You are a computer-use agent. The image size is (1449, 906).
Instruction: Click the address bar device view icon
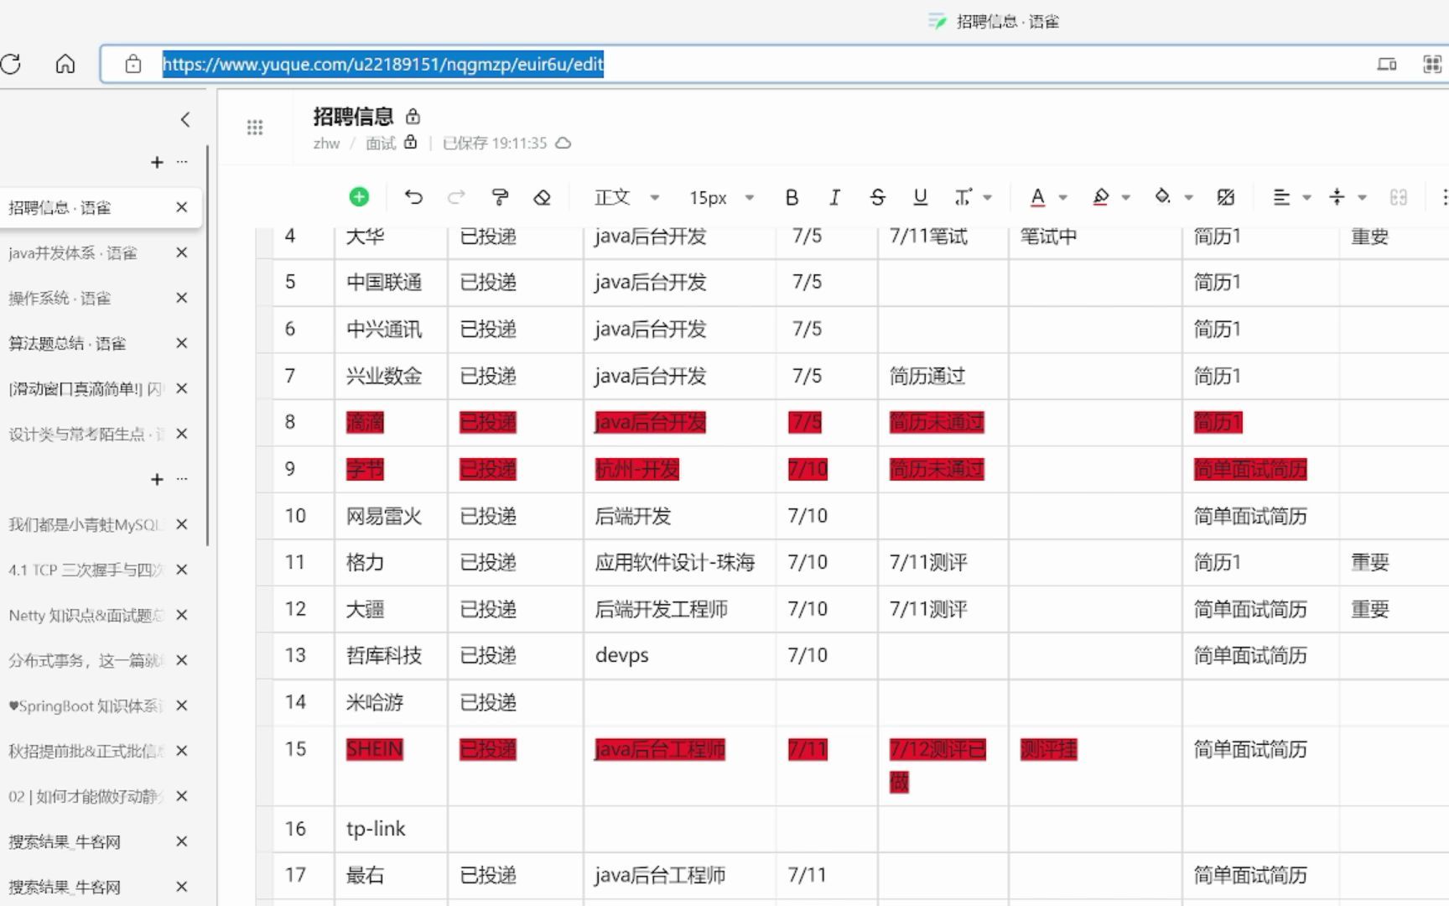tap(1387, 64)
